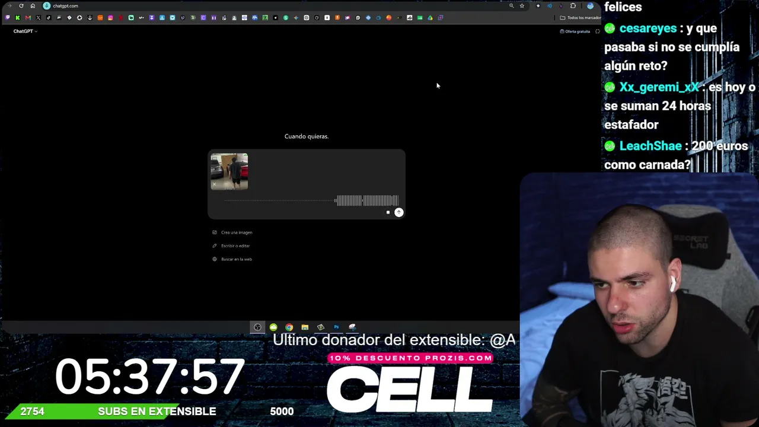Select the Escribir o editar suggestion
Viewport: 759px width, 427px height.
[x=231, y=246]
